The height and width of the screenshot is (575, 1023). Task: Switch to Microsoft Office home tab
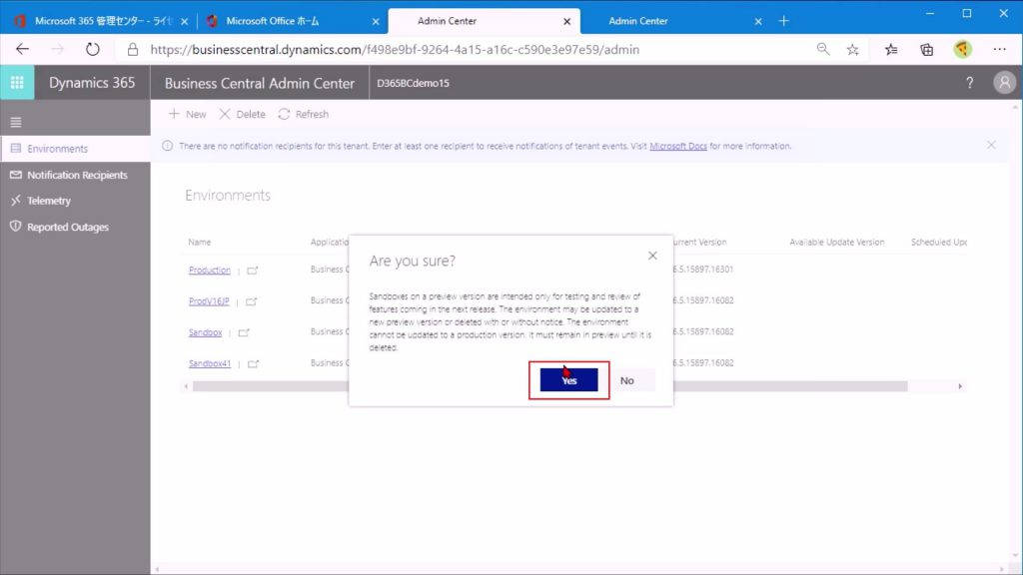click(291, 21)
